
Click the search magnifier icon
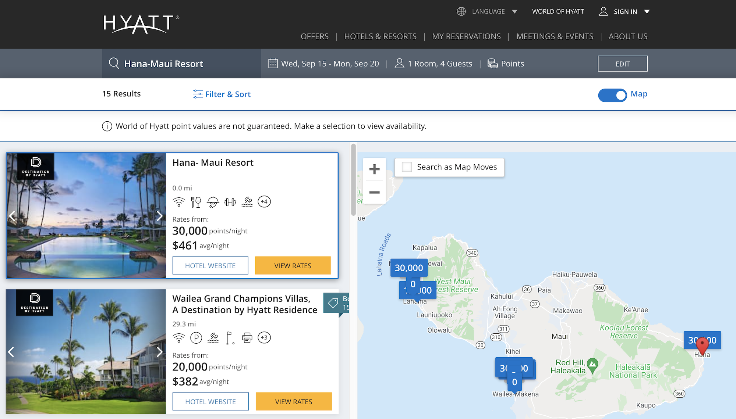[x=114, y=63]
